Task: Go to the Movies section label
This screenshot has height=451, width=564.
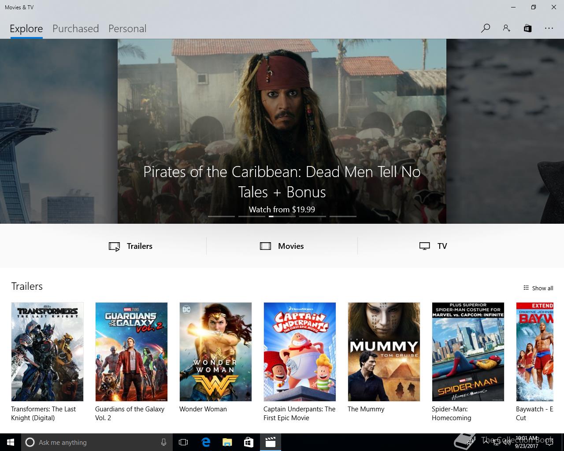Action: (x=291, y=246)
